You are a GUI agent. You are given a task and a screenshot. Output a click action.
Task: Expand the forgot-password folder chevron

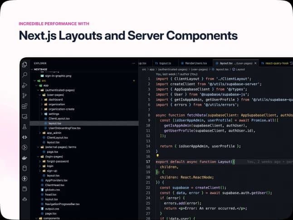point(40,161)
